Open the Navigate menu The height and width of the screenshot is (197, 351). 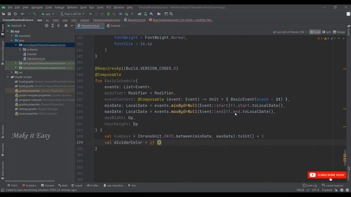click(x=37, y=7)
